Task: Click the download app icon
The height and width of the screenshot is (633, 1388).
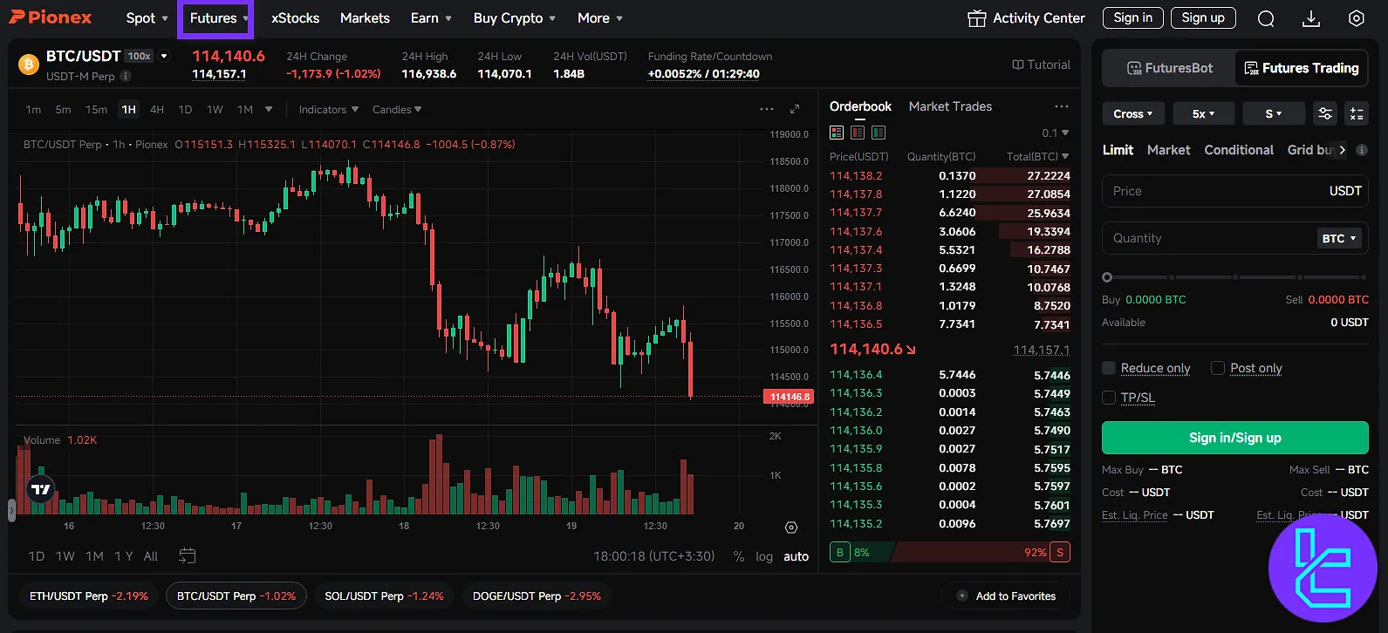Action: (x=1310, y=18)
